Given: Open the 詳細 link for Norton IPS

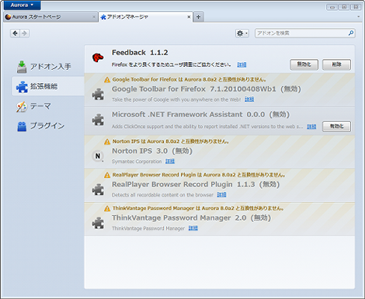Looking at the screenshot, I should [170, 162].
